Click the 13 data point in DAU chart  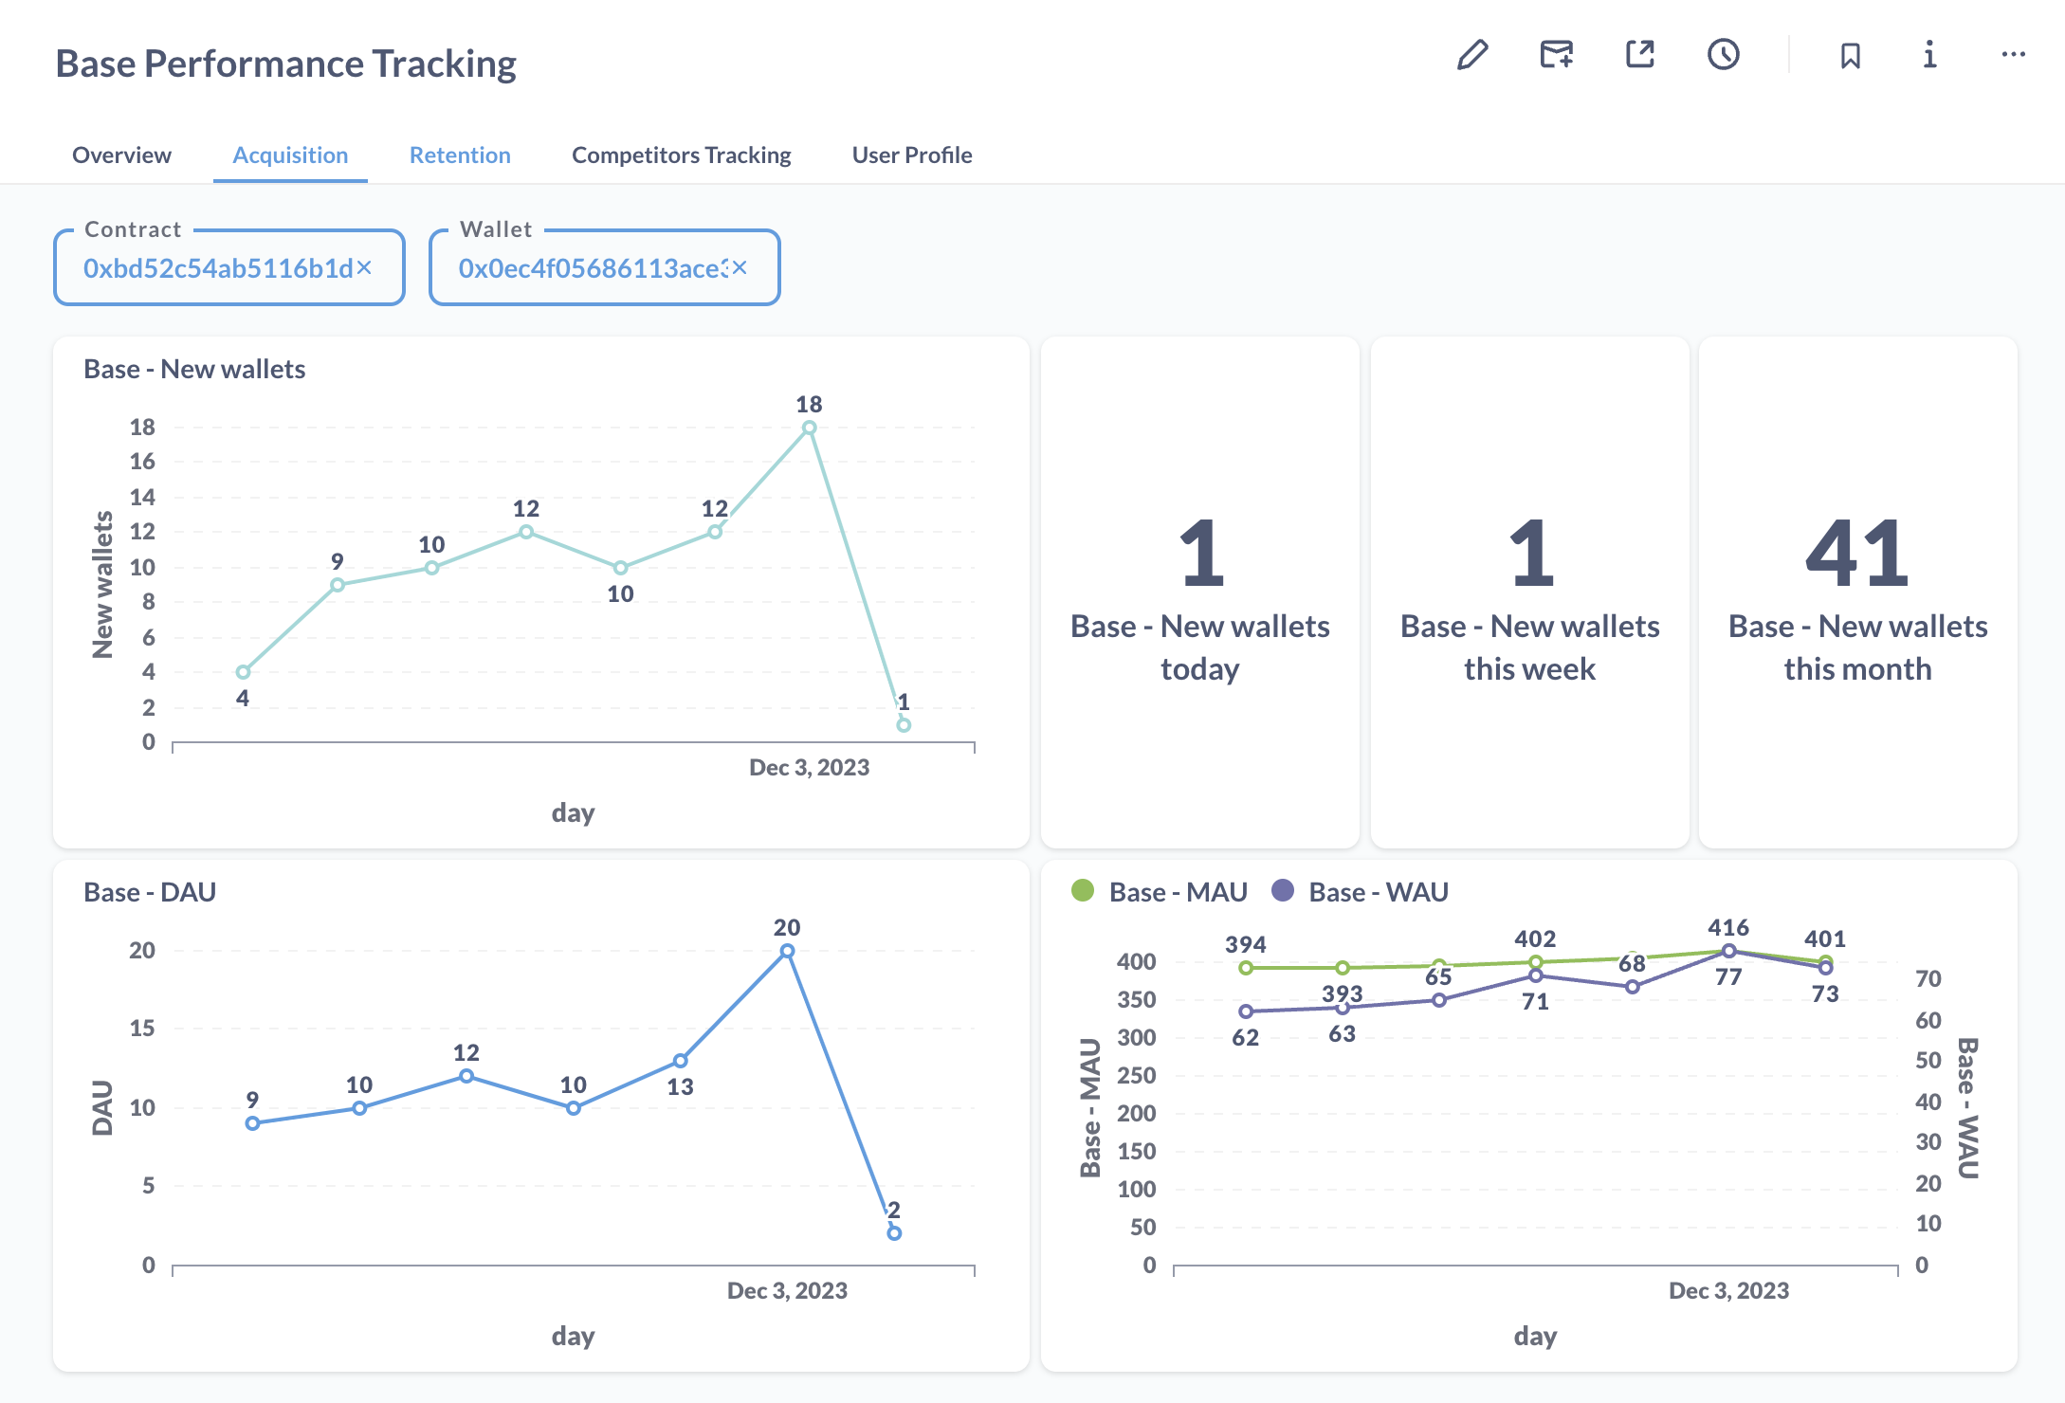tap(680, 1061)
